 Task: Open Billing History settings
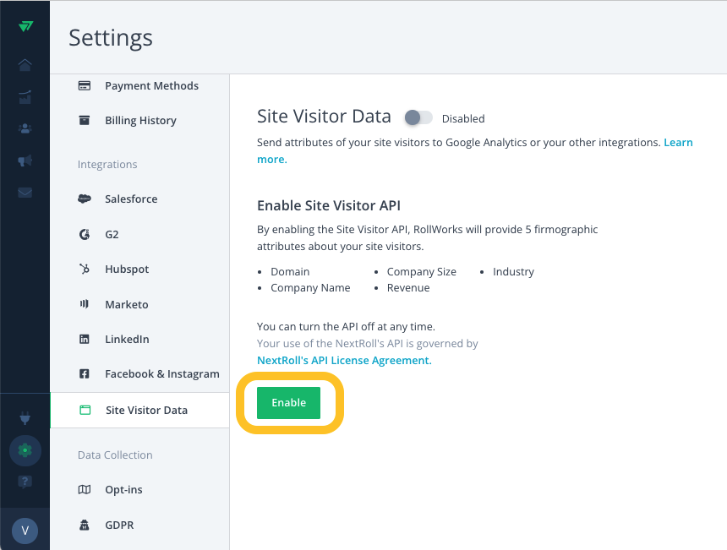pos(139,121)
